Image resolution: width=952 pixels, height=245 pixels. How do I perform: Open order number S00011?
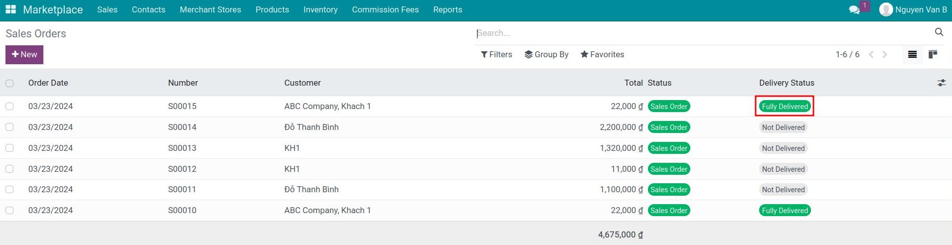(x=182, y=189)
